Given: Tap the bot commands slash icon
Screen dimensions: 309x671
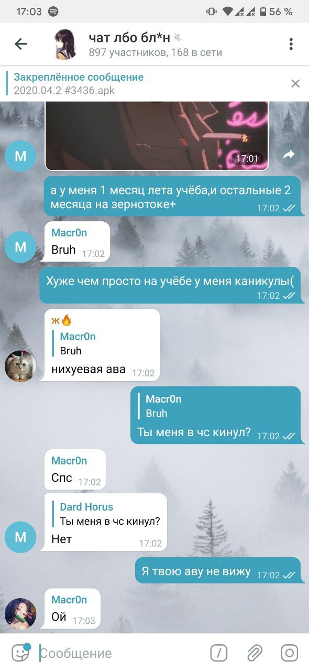Looking at the screenshot, I should [219, 653].
